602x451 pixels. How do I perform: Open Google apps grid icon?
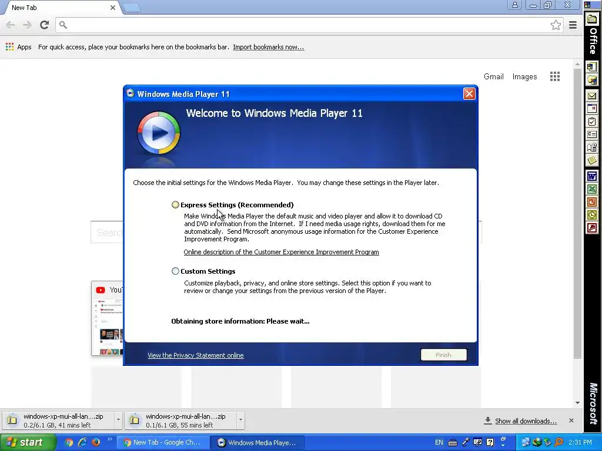(x=555, y=76)
